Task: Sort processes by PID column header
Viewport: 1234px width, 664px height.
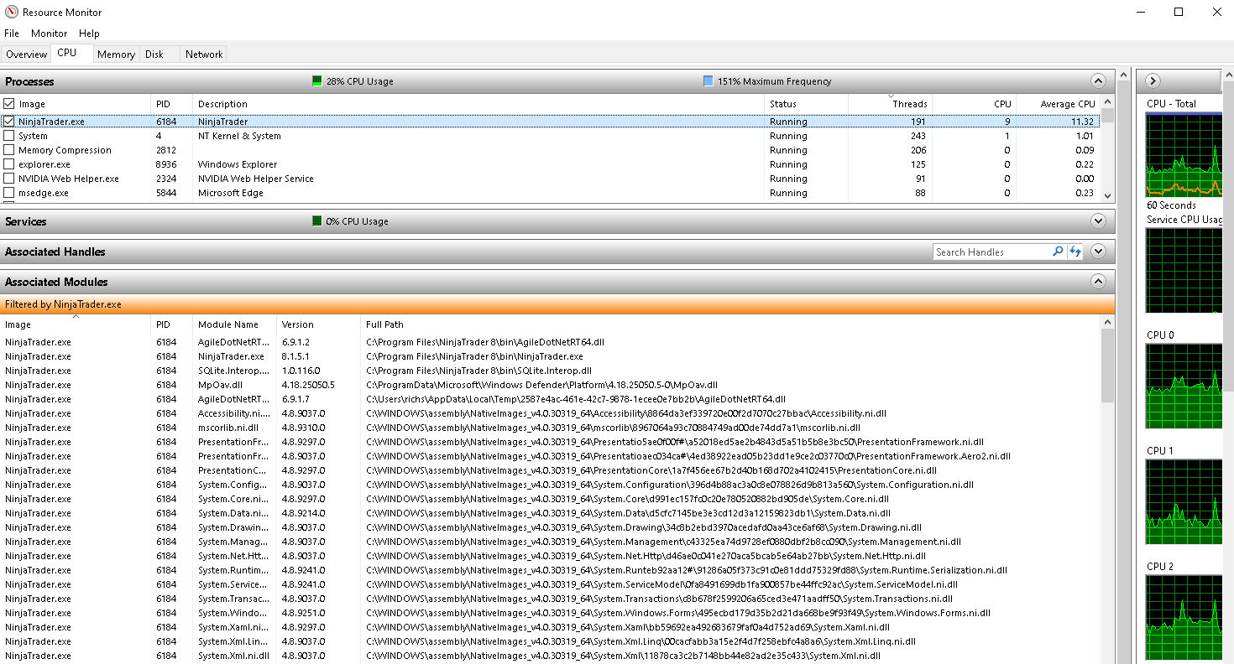Action: pyautogui.click(x=171, y=104)
